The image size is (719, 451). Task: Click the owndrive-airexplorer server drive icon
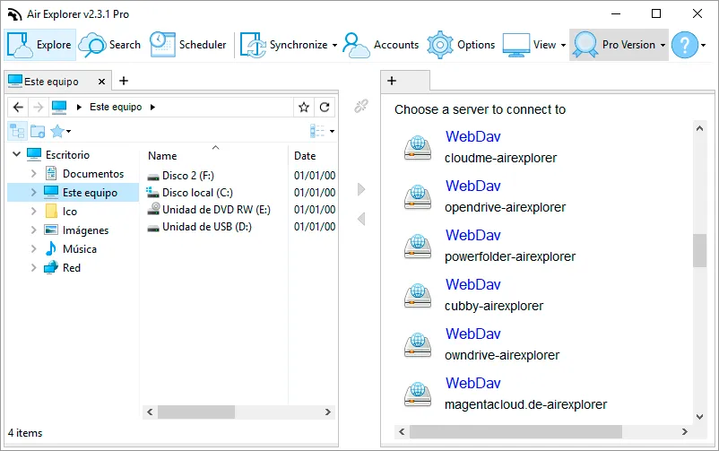417,345
